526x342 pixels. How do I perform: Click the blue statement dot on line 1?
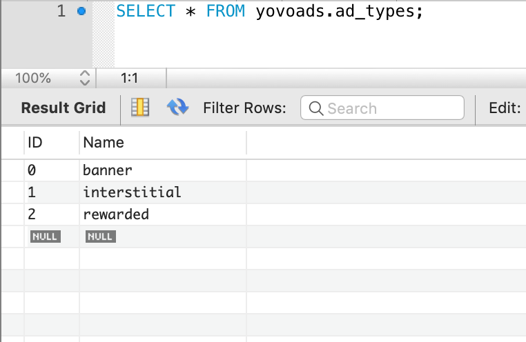click(x=81, y=12)
